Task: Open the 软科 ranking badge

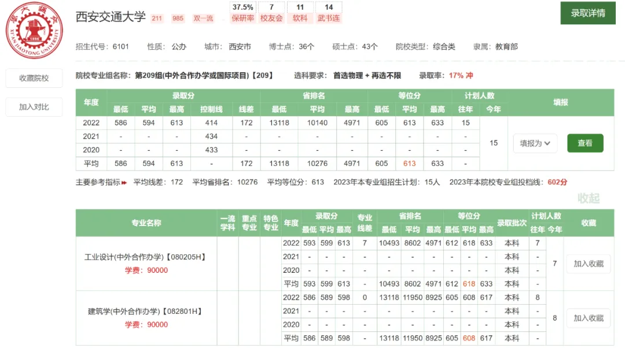Action: (x=300, y=13)
